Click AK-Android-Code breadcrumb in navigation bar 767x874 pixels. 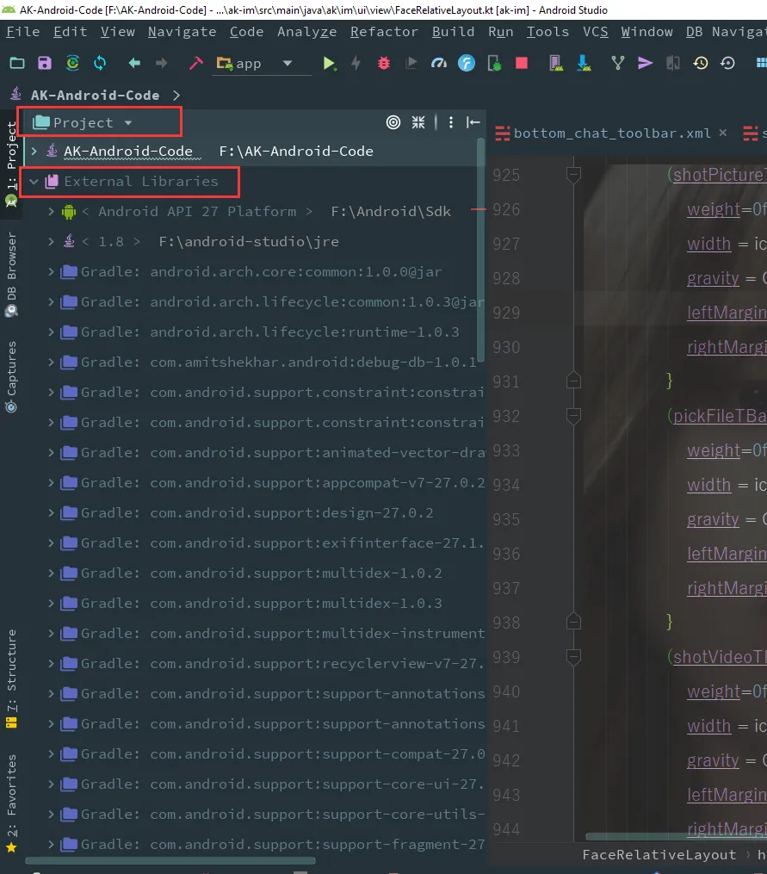95,96
